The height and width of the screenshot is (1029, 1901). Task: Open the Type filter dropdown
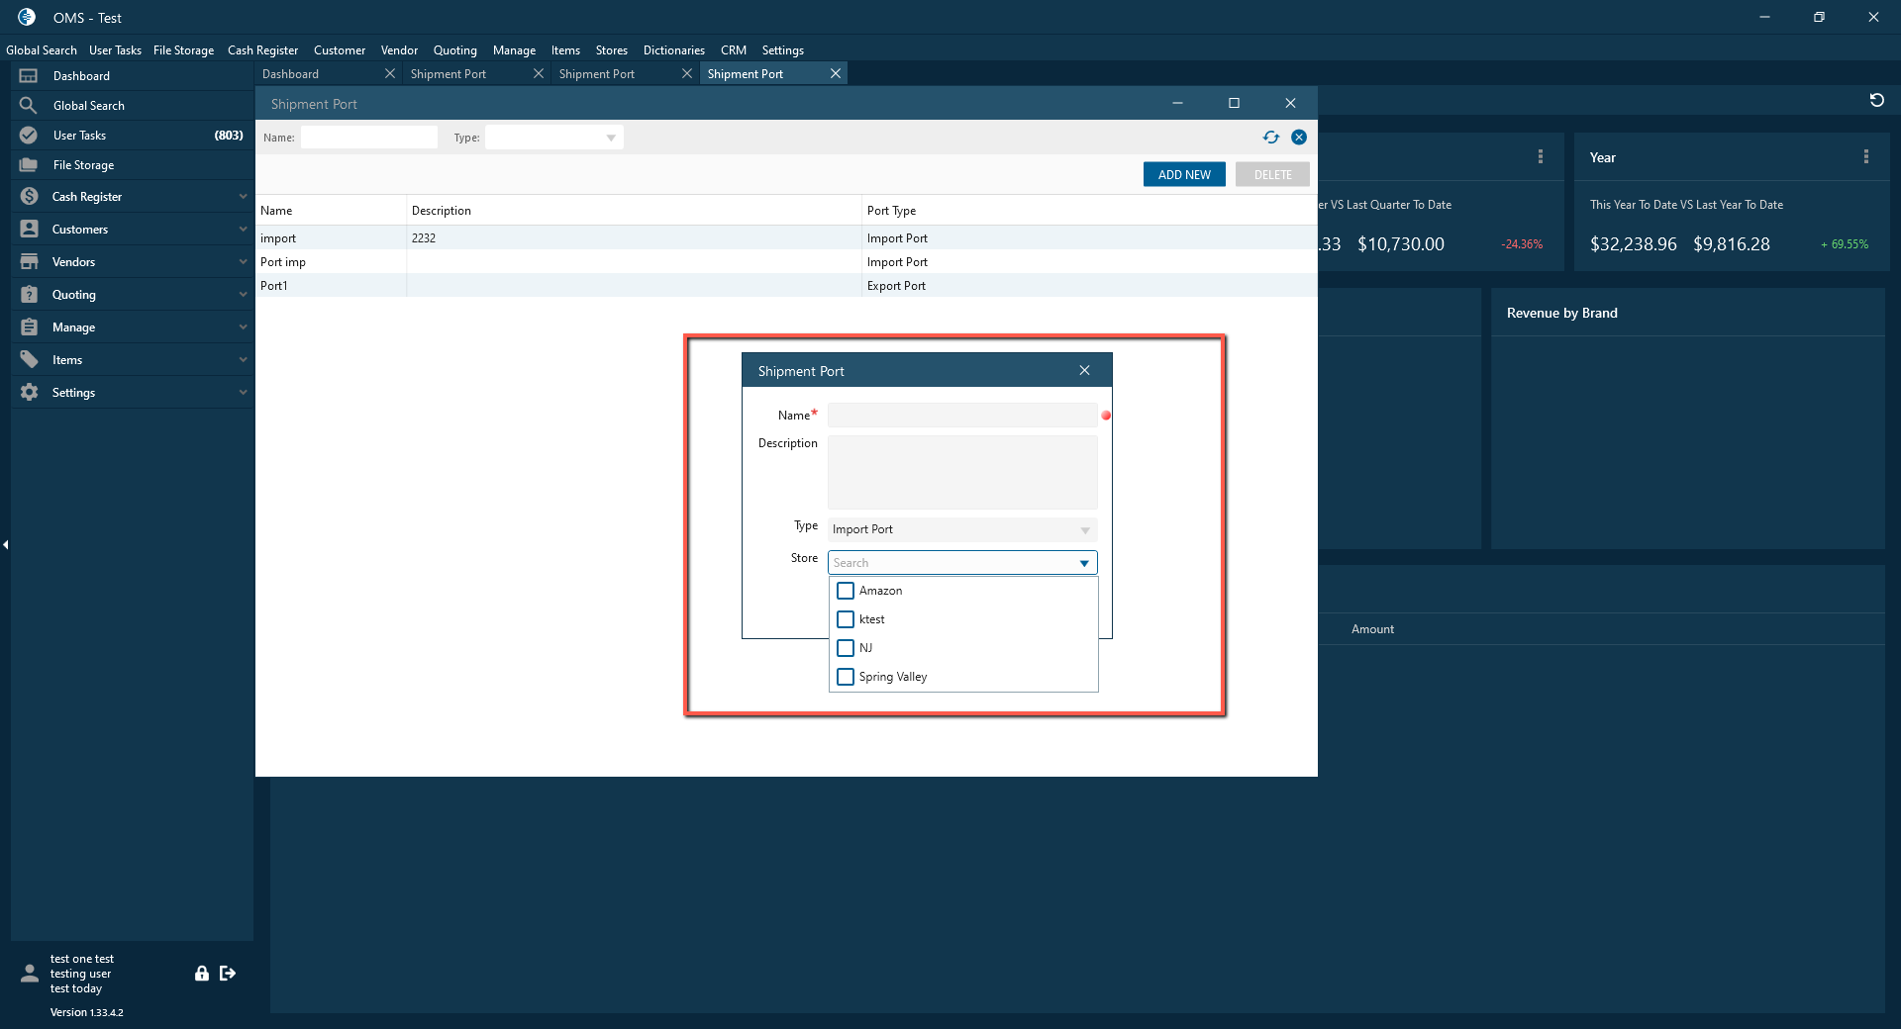point(611,138)
